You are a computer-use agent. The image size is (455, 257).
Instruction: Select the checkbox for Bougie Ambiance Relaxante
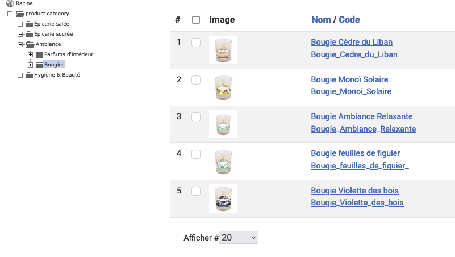pyautogui.click(x=196, y=117)
